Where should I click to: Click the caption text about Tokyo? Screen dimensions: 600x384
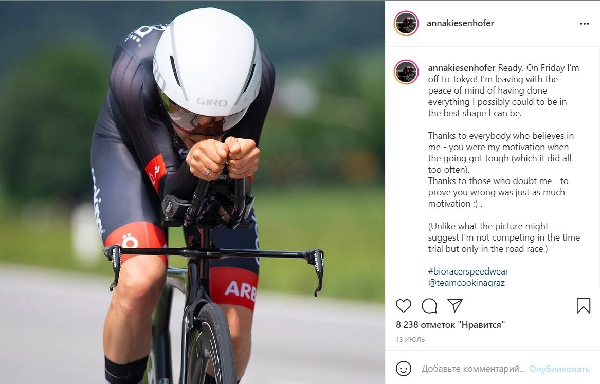coord(503,90)
